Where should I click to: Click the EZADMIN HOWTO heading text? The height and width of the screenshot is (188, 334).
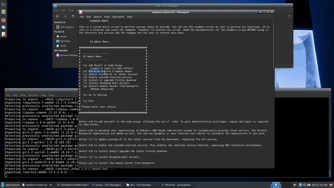[x=99, y=21]
